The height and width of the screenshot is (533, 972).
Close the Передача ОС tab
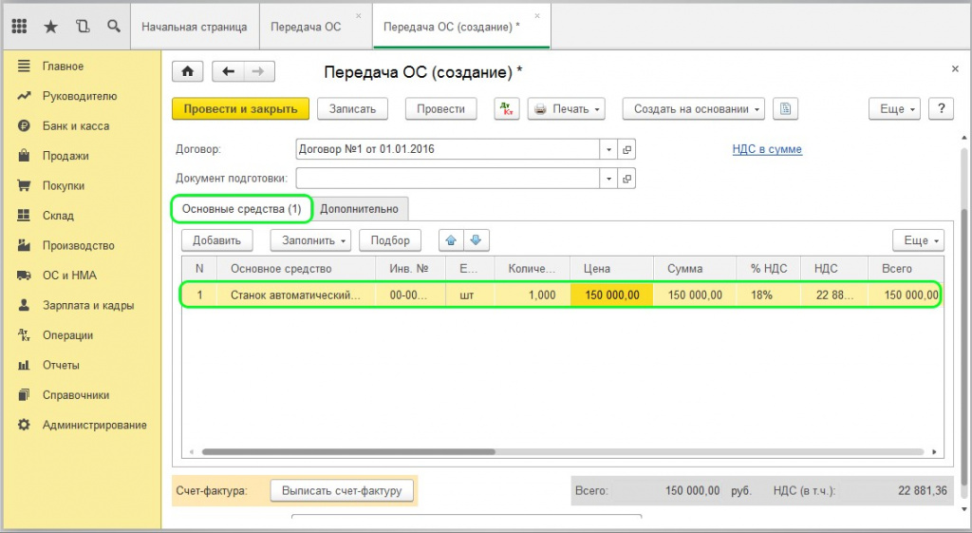358,16
